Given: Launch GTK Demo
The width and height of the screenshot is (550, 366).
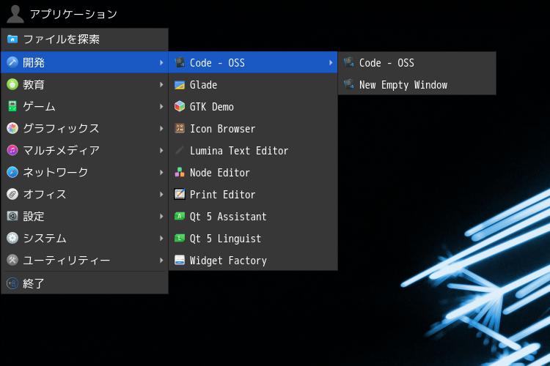Looking at the screenshot, I should click(253, 106).
